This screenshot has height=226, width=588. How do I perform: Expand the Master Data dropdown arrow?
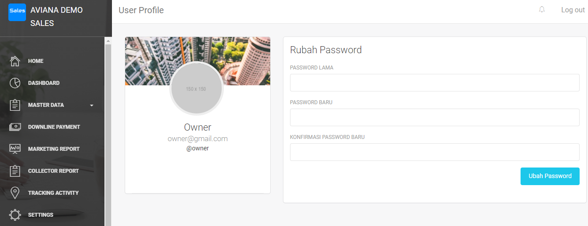click(92, 106)
